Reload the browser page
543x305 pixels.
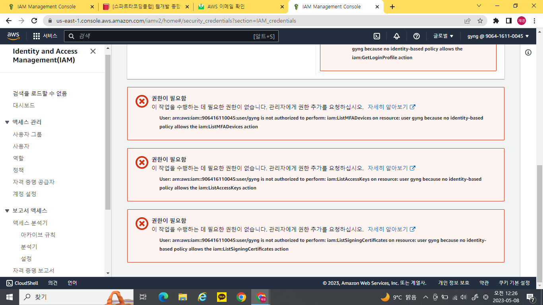34,21
